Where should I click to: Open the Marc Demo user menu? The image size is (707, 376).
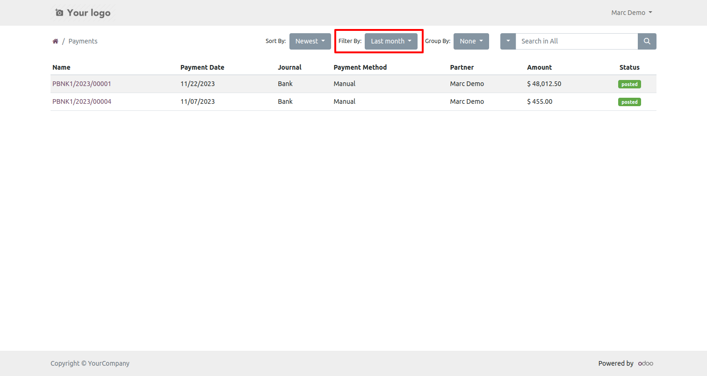click(632, 13)
